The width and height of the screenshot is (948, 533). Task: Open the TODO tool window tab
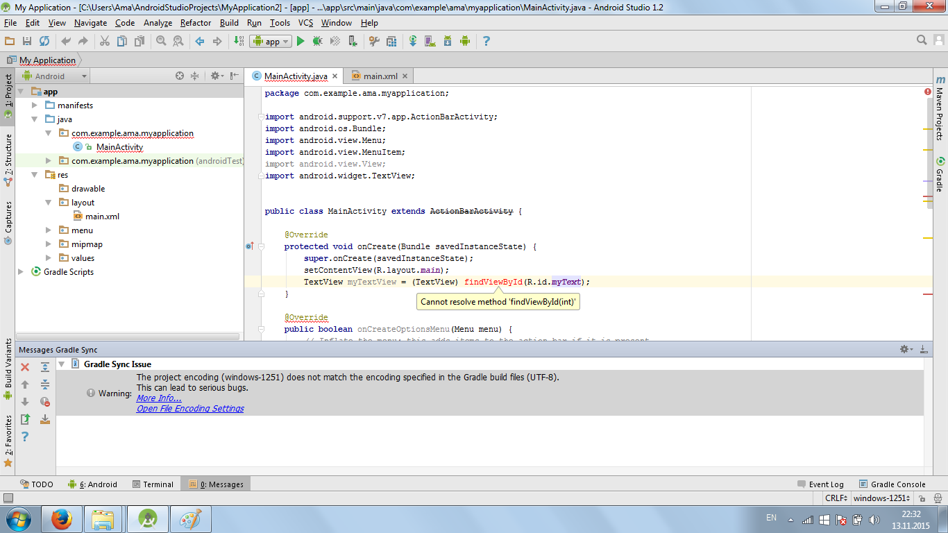(36, 484)
